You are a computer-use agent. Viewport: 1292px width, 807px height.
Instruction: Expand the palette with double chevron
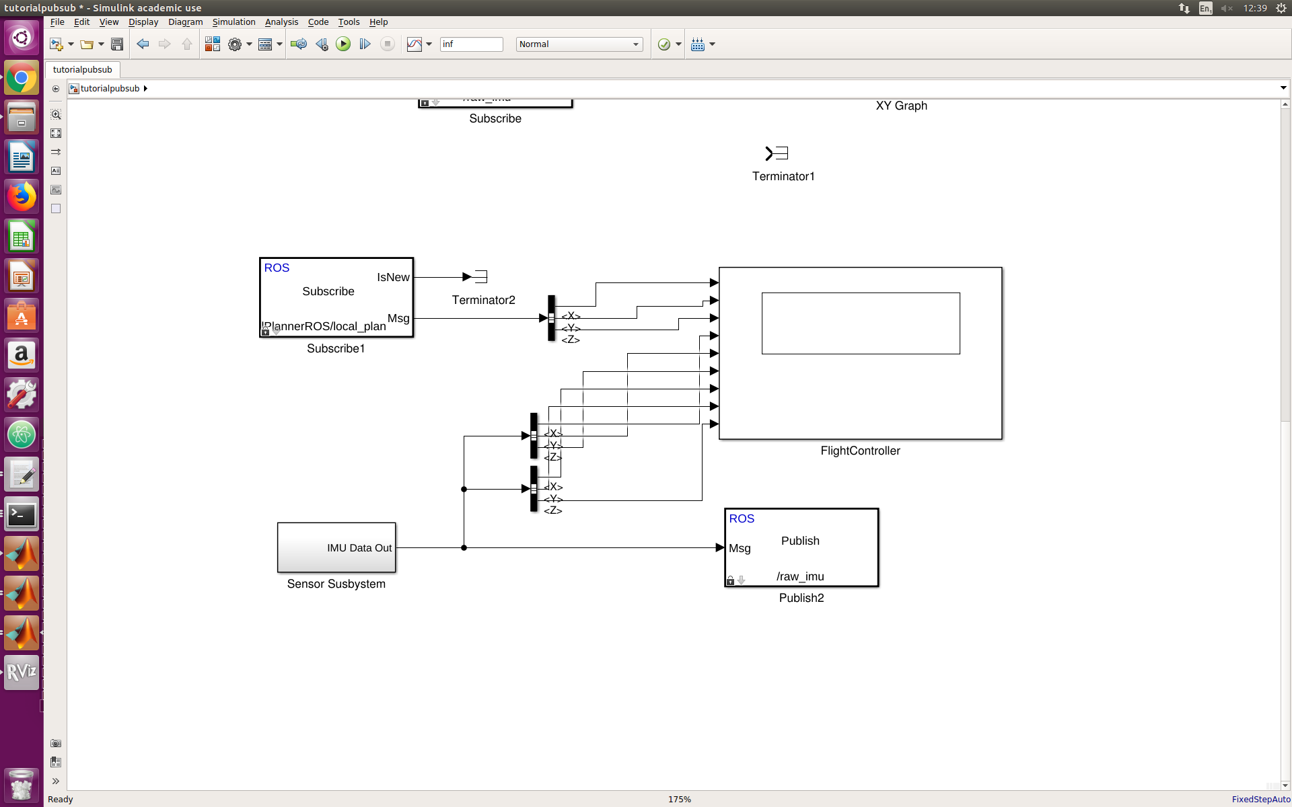(x=56, y=781)
